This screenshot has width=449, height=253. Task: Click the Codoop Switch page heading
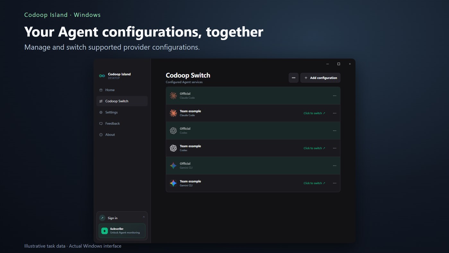point(188,75)
